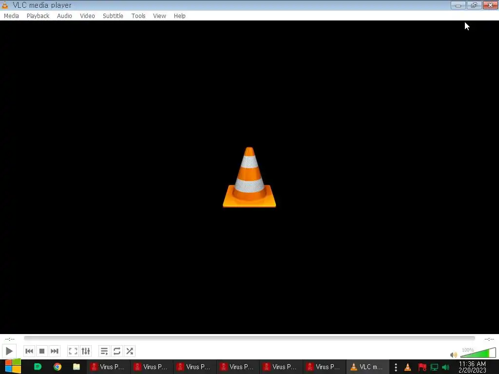Click the large VLC cone logo

(249, 177)
